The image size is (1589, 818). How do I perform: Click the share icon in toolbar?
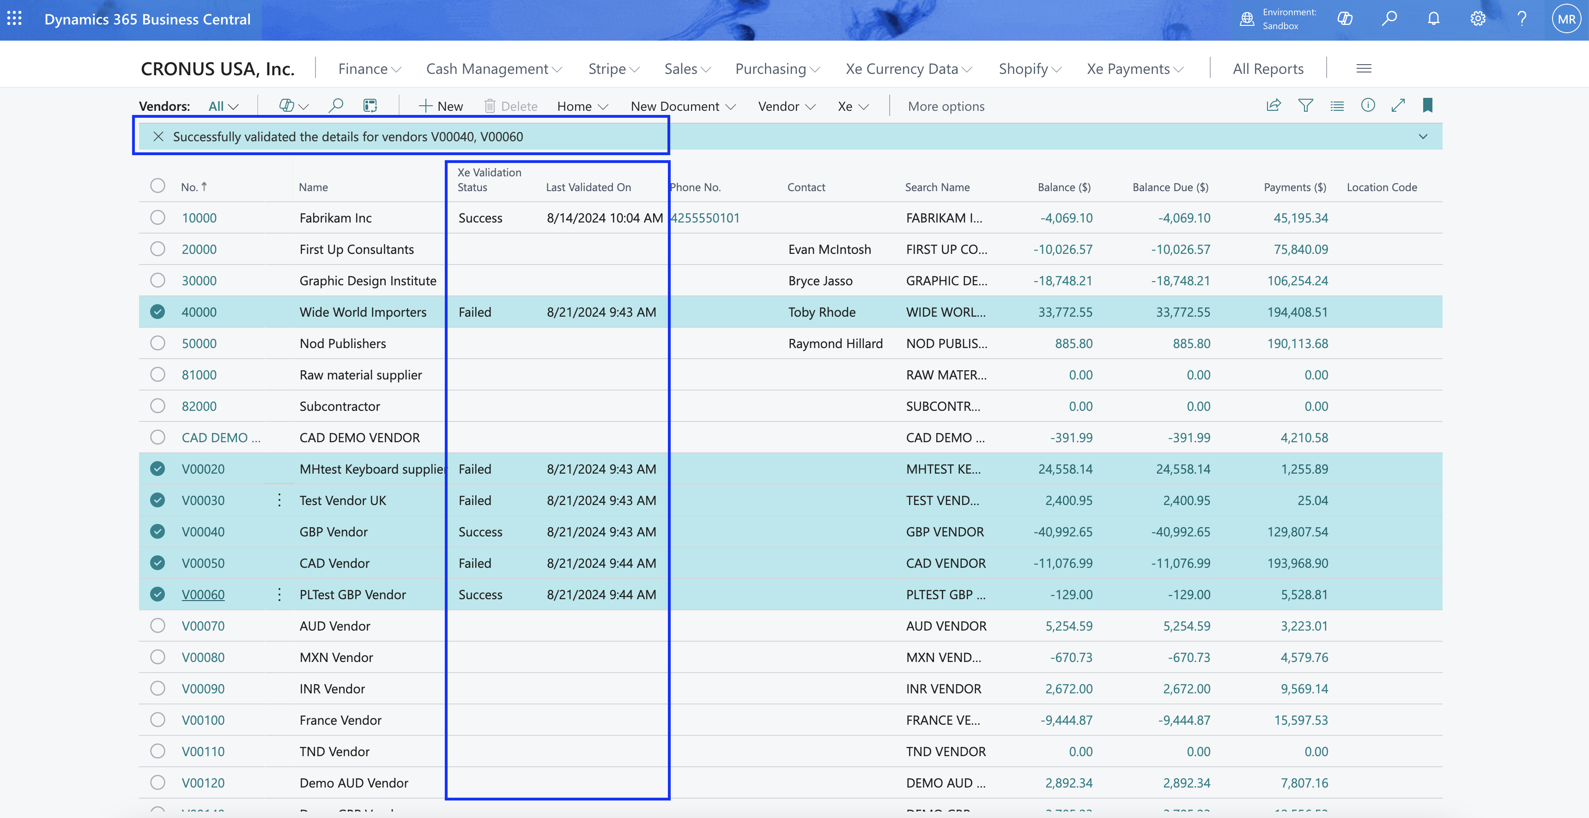click(x=1273, y=105)
